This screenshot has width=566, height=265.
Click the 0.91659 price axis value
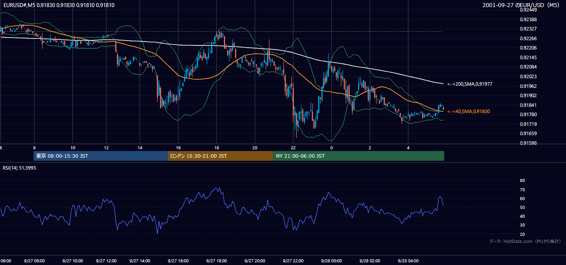click(527, 133)
